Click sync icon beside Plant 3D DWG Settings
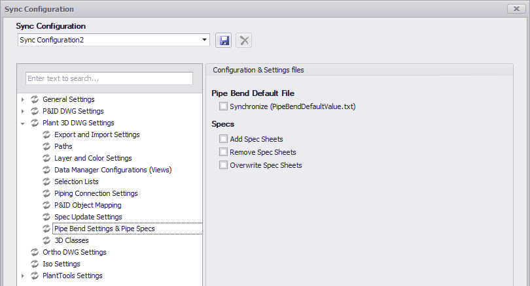The height and width of the screenshot is (286, 530). (x=35, y=123)
